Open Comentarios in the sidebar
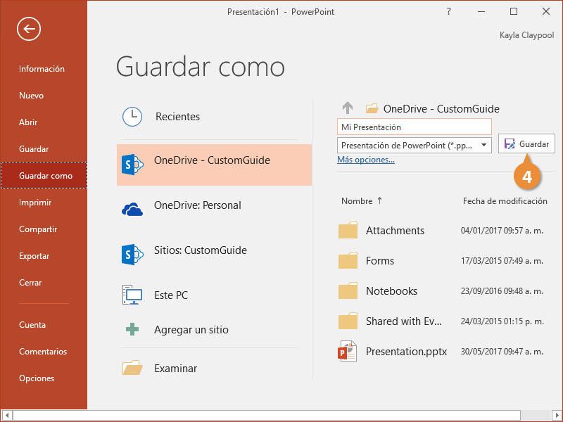563x422 pixels. click(44, 351)
